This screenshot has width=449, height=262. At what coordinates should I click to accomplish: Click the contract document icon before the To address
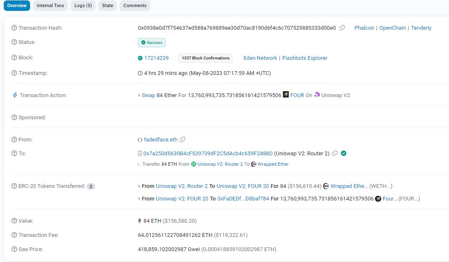[x=140, y=153]
